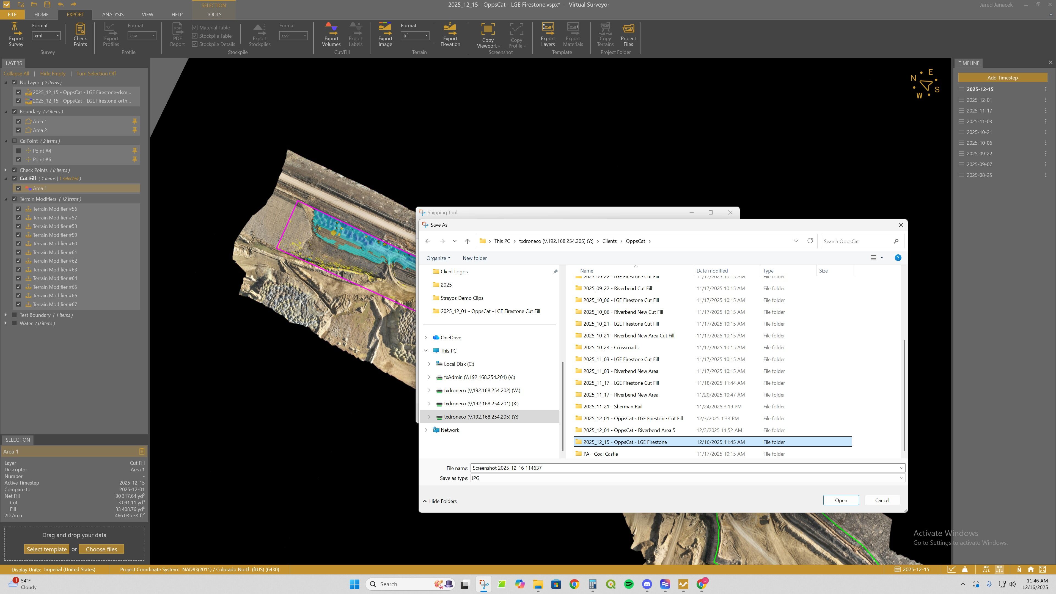The image size is (1056, 594).
Task: Open the Save as type dropdown
Action: [687, 478]
